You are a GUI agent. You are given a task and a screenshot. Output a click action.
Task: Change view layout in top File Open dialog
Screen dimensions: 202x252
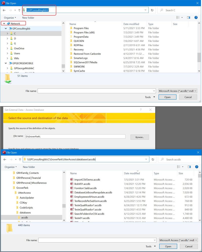point(178,17)
